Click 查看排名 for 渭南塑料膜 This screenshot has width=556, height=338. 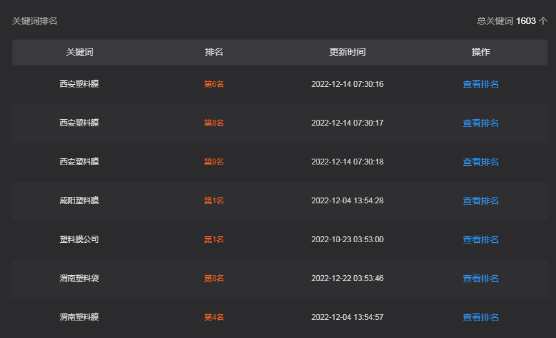pyautogui.click(x=480, y=317)
